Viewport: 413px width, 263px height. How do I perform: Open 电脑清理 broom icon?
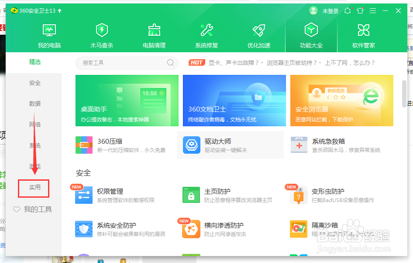click(154, 30)
